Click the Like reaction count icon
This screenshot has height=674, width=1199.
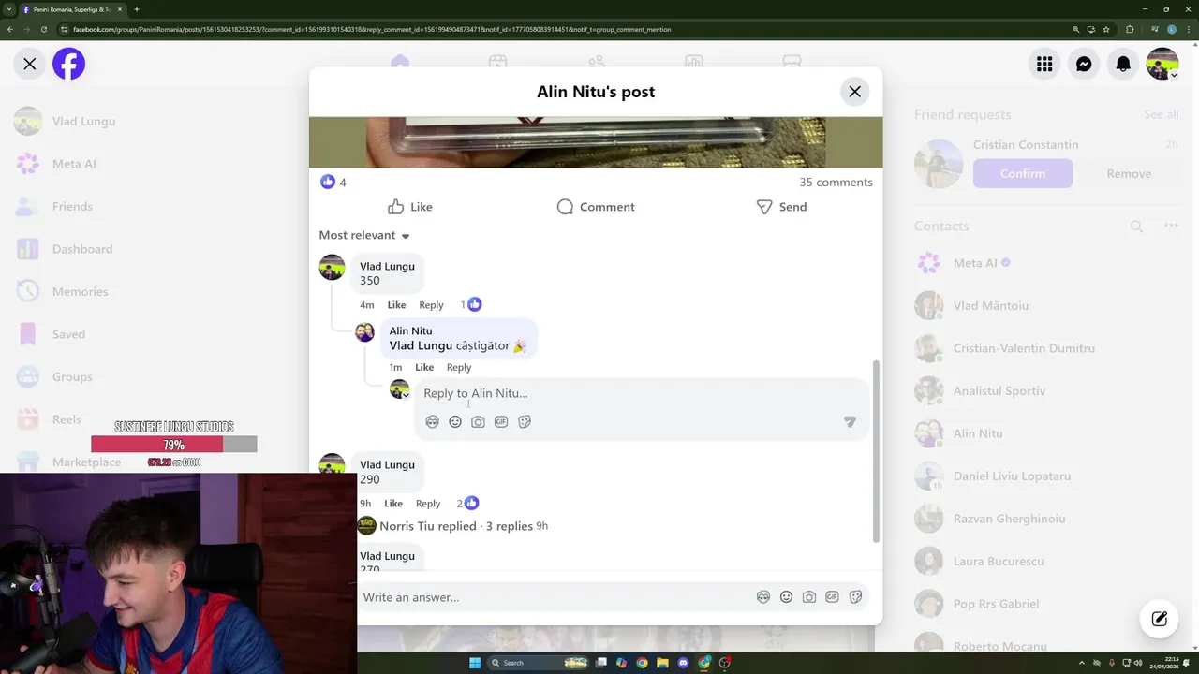(328, 182)
